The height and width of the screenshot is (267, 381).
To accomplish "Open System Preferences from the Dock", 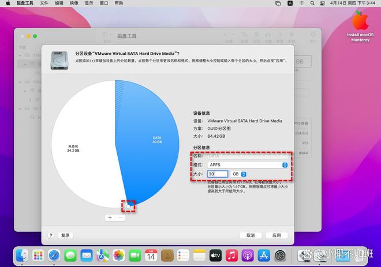I will pyautogui.click(x=280, y=255).
